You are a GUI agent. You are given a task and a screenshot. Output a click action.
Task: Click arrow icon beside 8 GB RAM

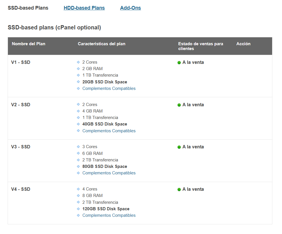click(x=78, y=196)
